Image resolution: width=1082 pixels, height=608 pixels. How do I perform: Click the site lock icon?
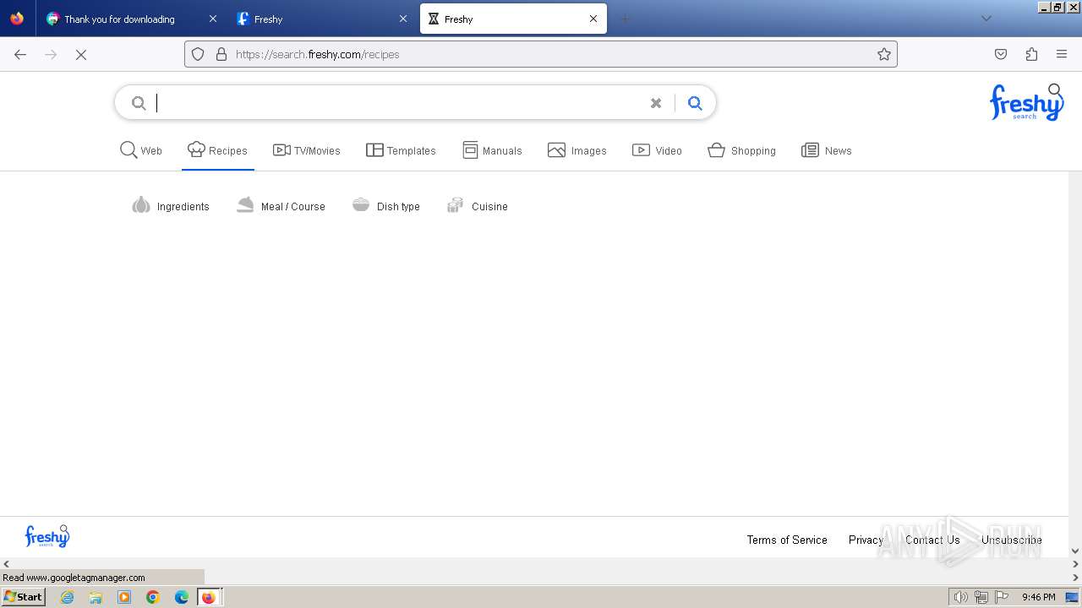(221, 54)
